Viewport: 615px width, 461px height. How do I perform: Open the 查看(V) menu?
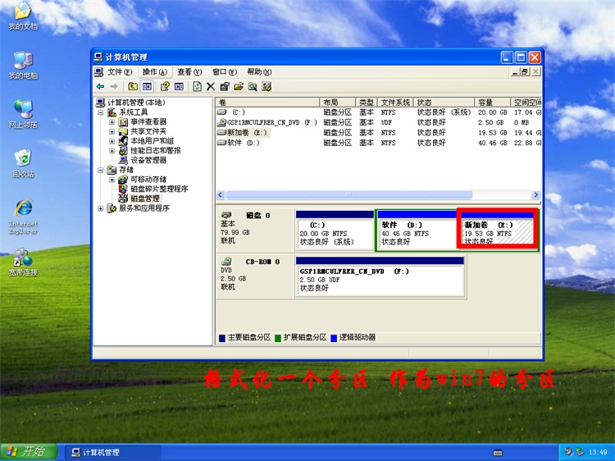click(x=189, y=72)
